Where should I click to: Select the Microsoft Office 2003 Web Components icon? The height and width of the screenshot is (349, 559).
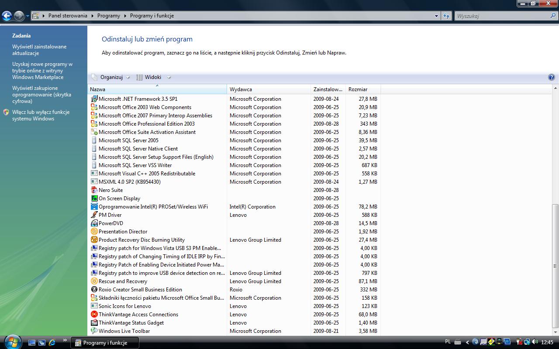pos(94,107)
